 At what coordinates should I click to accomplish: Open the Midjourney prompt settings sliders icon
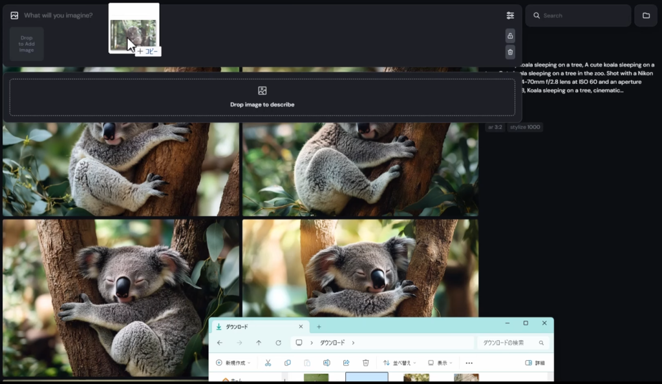click(x=510, y=15)
